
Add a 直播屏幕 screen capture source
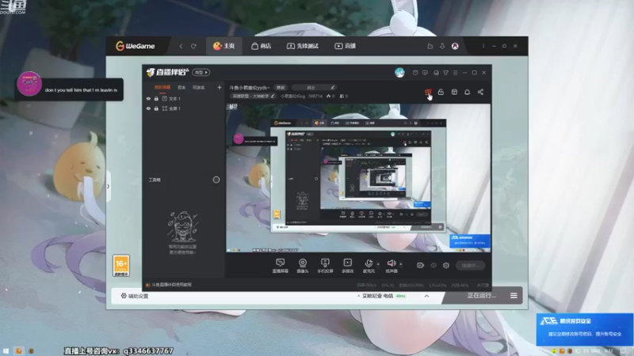pyautogui.click(x=281, y=266)
